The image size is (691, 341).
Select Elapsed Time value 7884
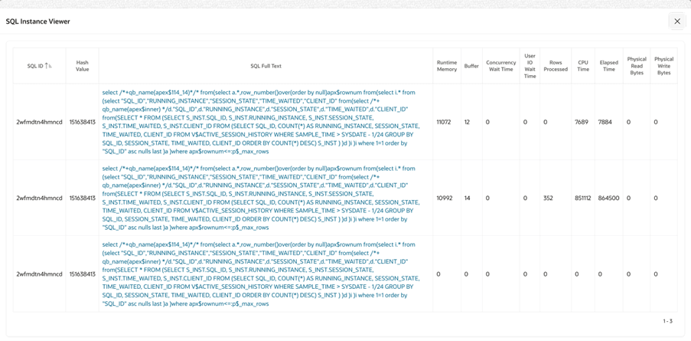[x=605, y=122]
